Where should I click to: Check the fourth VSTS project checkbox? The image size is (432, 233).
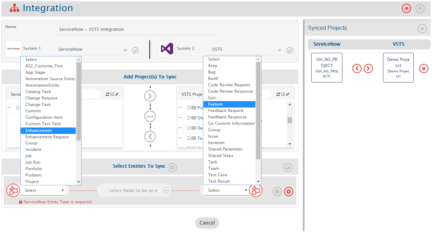tap(189, 138)
